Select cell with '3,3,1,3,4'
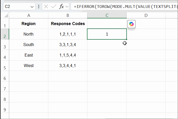The width and height of the screenshot is (178, 119). [x=68, y=45]
